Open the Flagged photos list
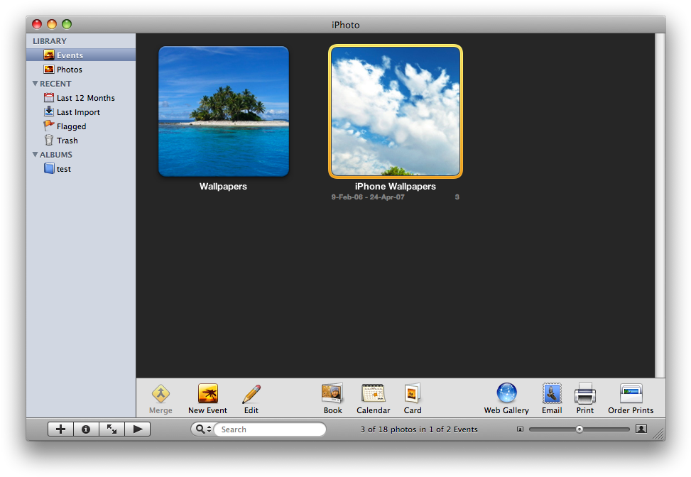This screenshot has width=691, height=477. (70, 126)
